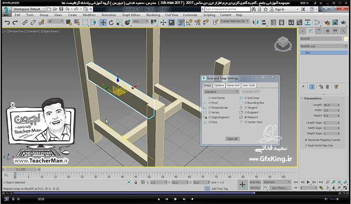Toggle the Angle Snap icon
The height and width of the screenshot is (204, 351).
tap(190, 22)
